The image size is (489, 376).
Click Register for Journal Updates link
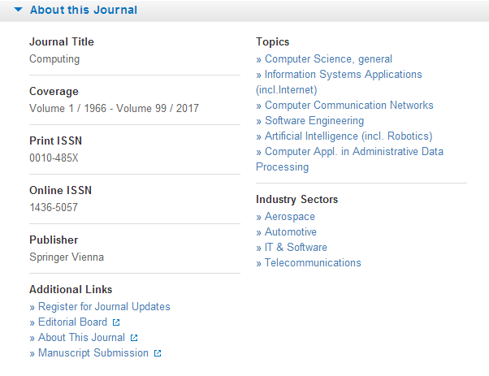104,307
